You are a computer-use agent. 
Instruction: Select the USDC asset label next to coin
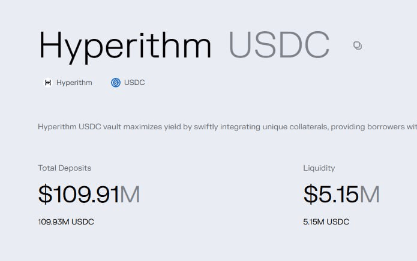click(134, 83)
